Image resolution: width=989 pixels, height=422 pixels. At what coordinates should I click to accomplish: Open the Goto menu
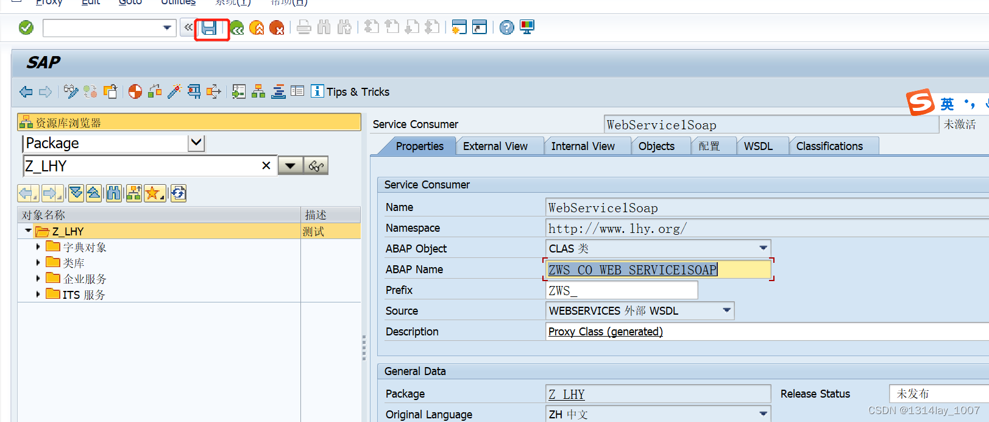(130, 2)
